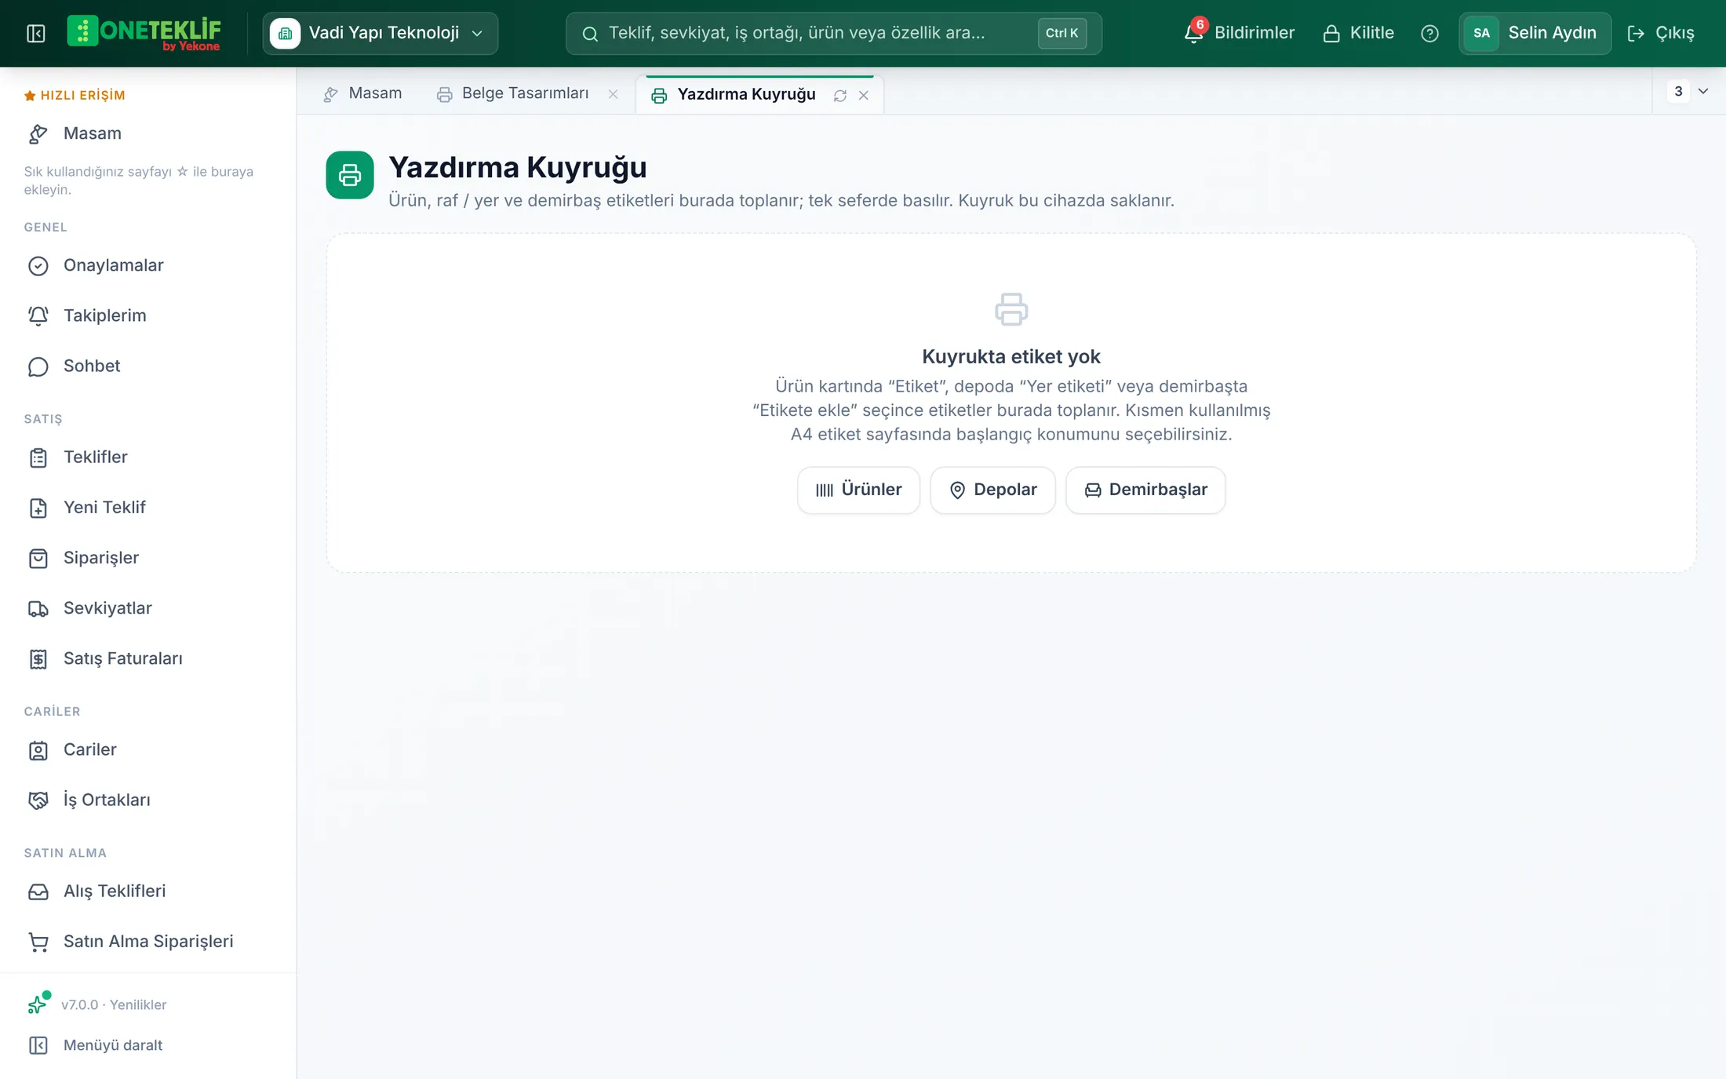Open Masam in quick access sidebar
The width and height of the screenshot is (1726, 1079).
coord(147,133)
